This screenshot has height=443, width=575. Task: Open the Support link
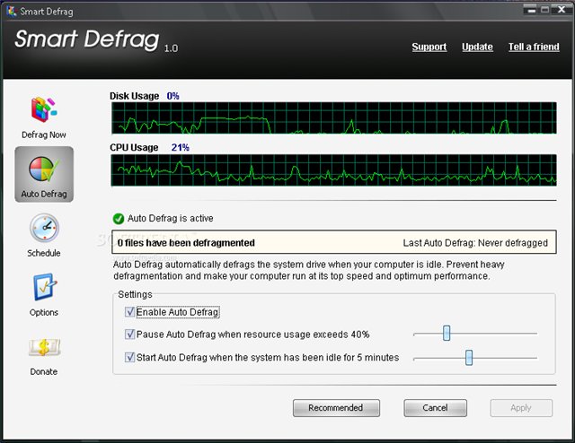pyautogui.click(x=429, y=47)
